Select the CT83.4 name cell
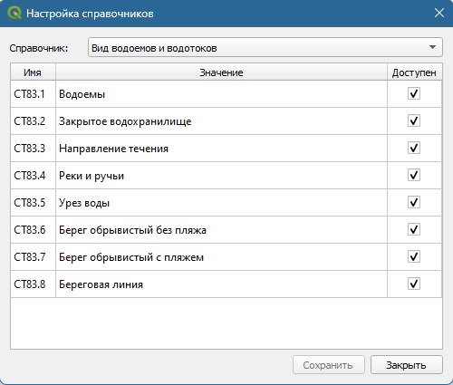Image resolution: width=453 pixels, height=385 pixels. click(34, 176)
